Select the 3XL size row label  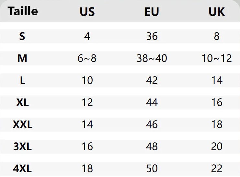[x=22, y=147]
